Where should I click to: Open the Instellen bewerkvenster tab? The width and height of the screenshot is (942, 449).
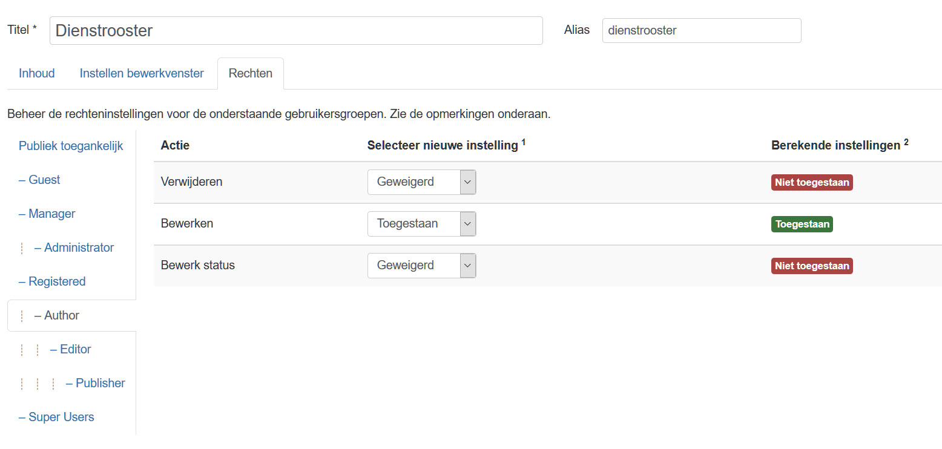click(142, 74)
